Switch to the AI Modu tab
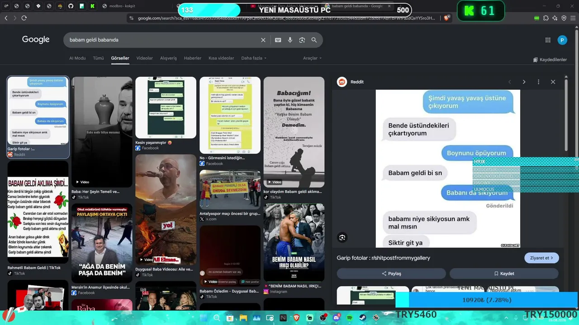This screenshot has width=579, height=325. [x=77, y=58]
